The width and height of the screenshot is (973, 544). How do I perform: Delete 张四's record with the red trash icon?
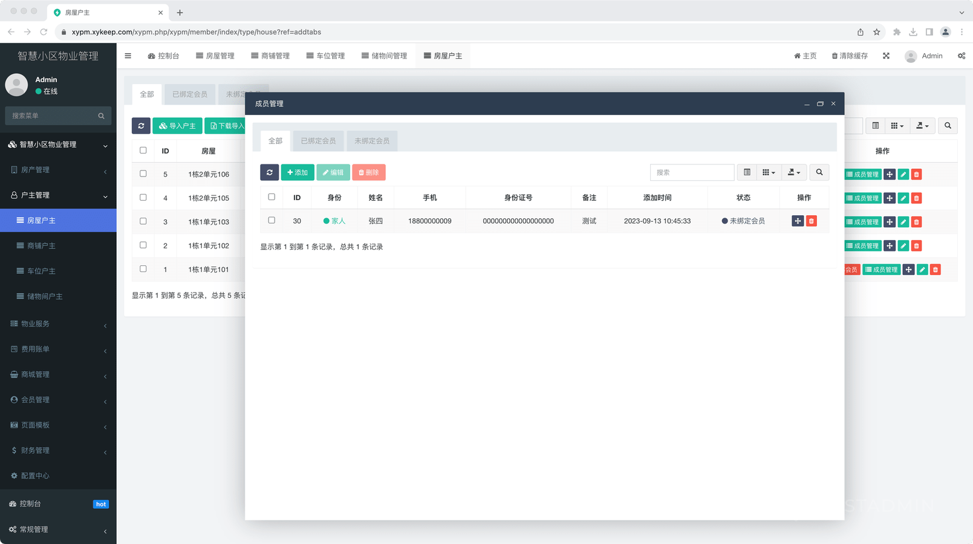[812, 221]
